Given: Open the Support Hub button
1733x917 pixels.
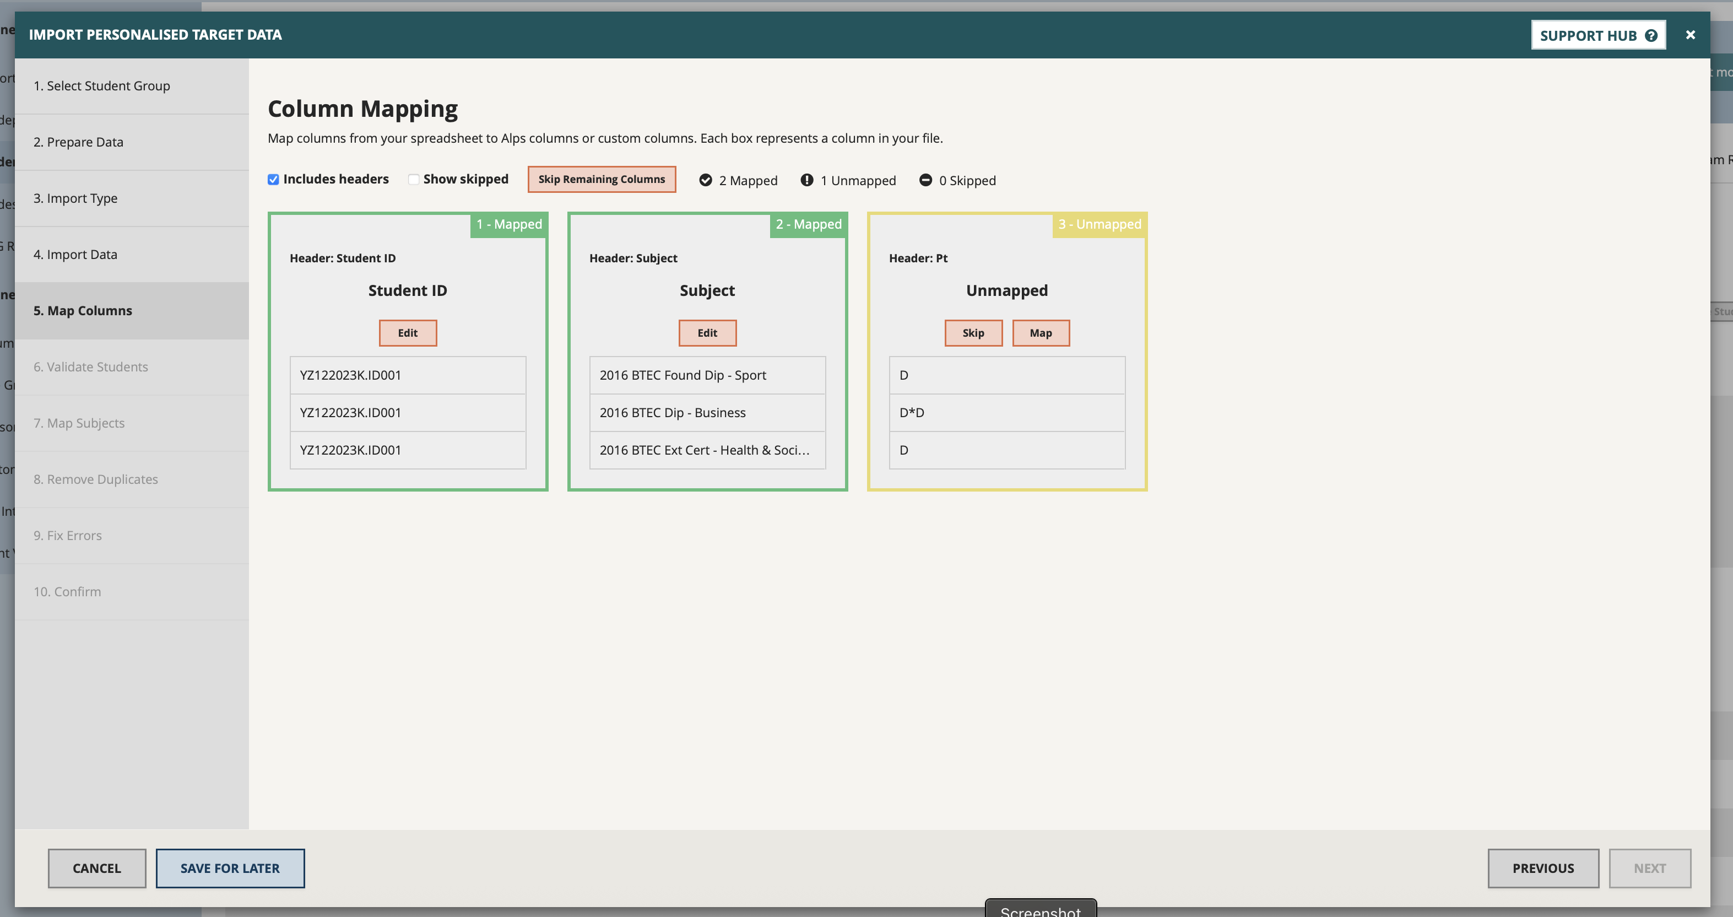Looking at the screenshot, I should coord(1598,35).
